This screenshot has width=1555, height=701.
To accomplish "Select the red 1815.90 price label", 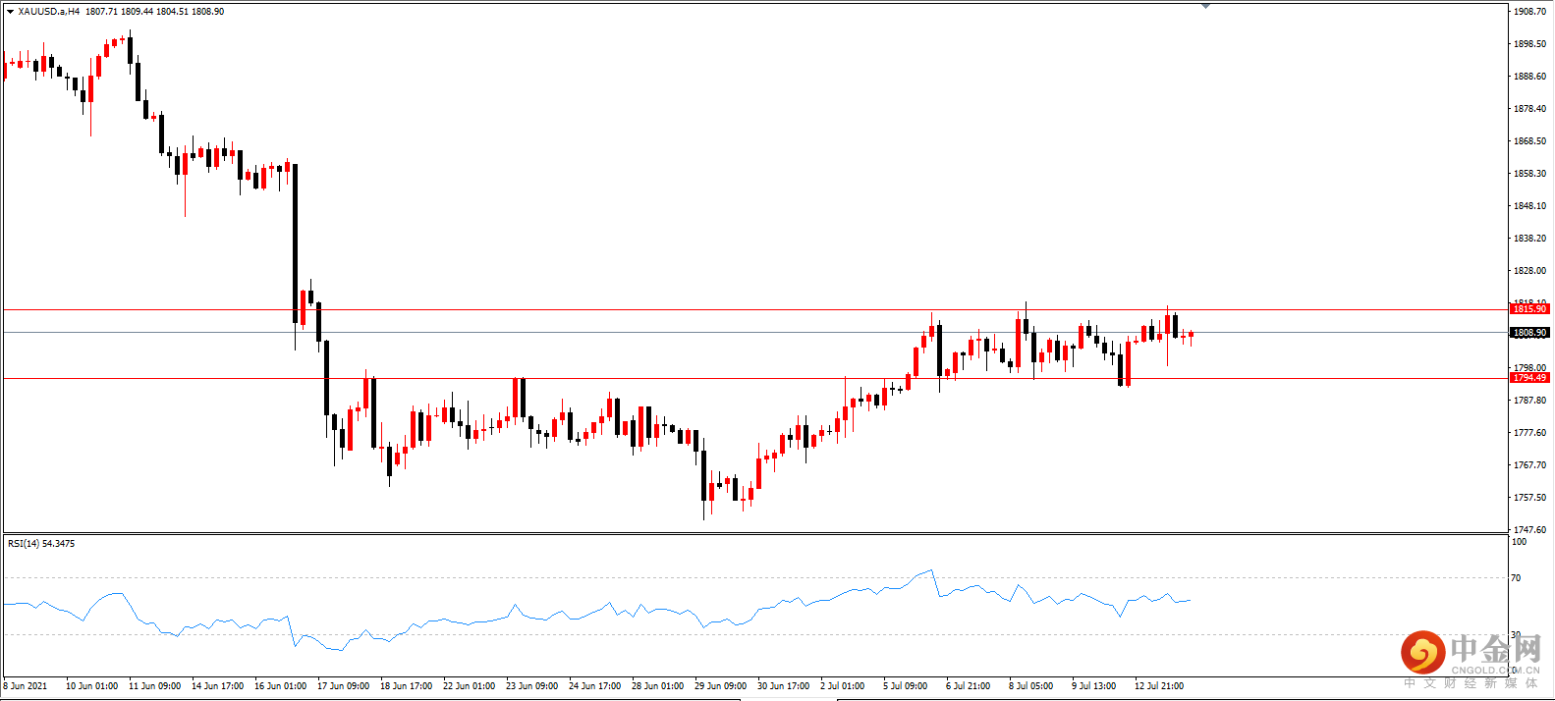I will tap(1528, 309).
